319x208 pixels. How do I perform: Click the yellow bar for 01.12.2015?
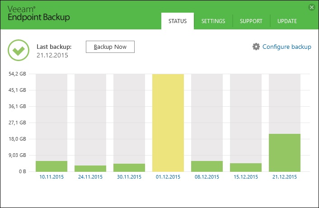click(168, 123)
